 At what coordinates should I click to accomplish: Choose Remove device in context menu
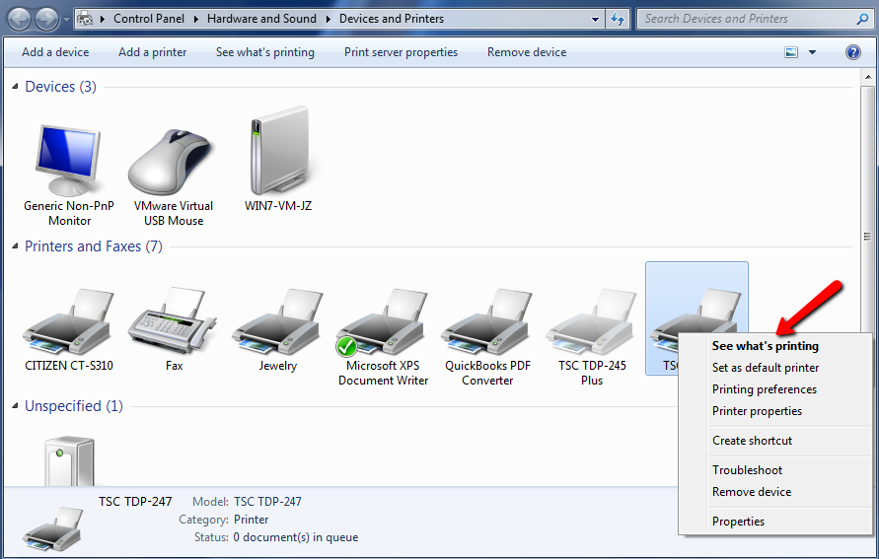[x=774, y=492]
